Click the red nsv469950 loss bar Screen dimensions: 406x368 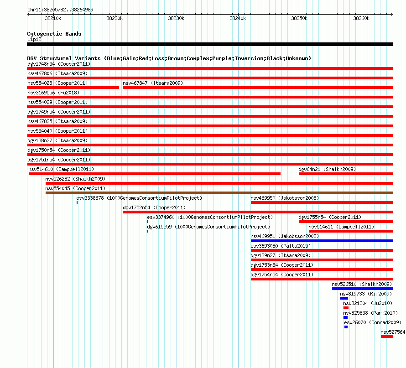tap(322, 202)
